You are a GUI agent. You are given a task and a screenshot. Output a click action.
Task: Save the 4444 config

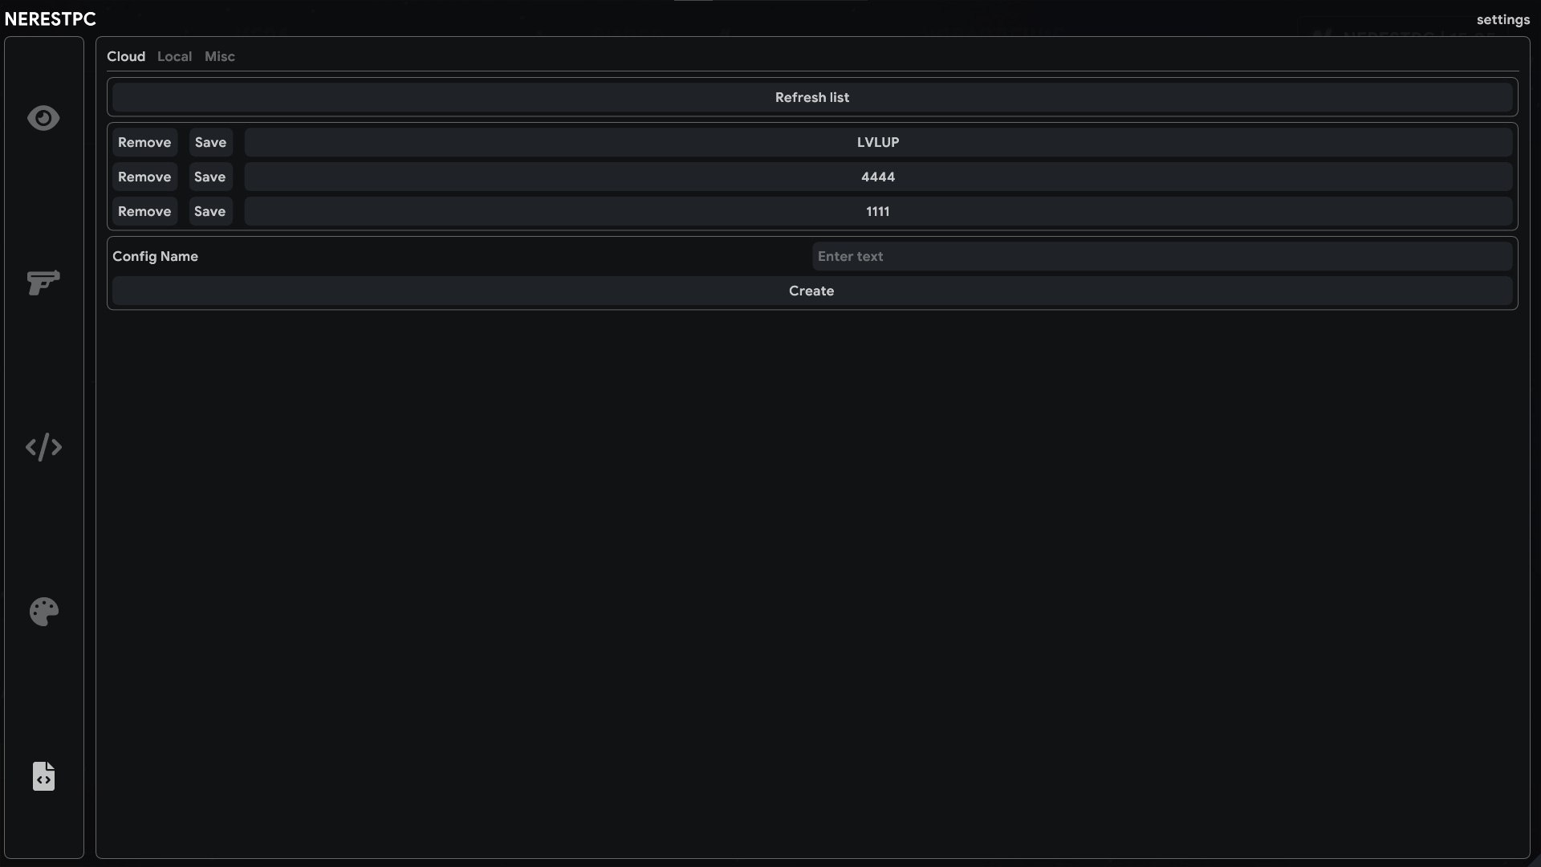(x=210, y=177)
